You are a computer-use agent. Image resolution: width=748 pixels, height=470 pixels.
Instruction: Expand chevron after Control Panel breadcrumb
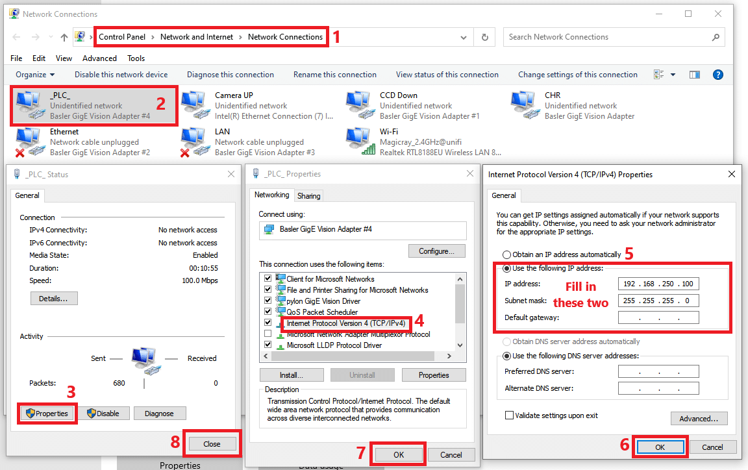[153, 37]
